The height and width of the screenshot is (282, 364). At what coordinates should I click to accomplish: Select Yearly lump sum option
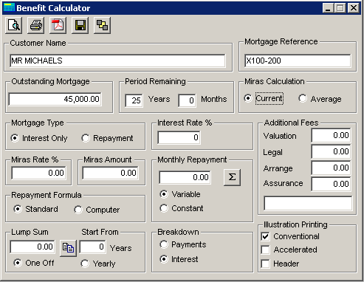[x=98, y=264]
